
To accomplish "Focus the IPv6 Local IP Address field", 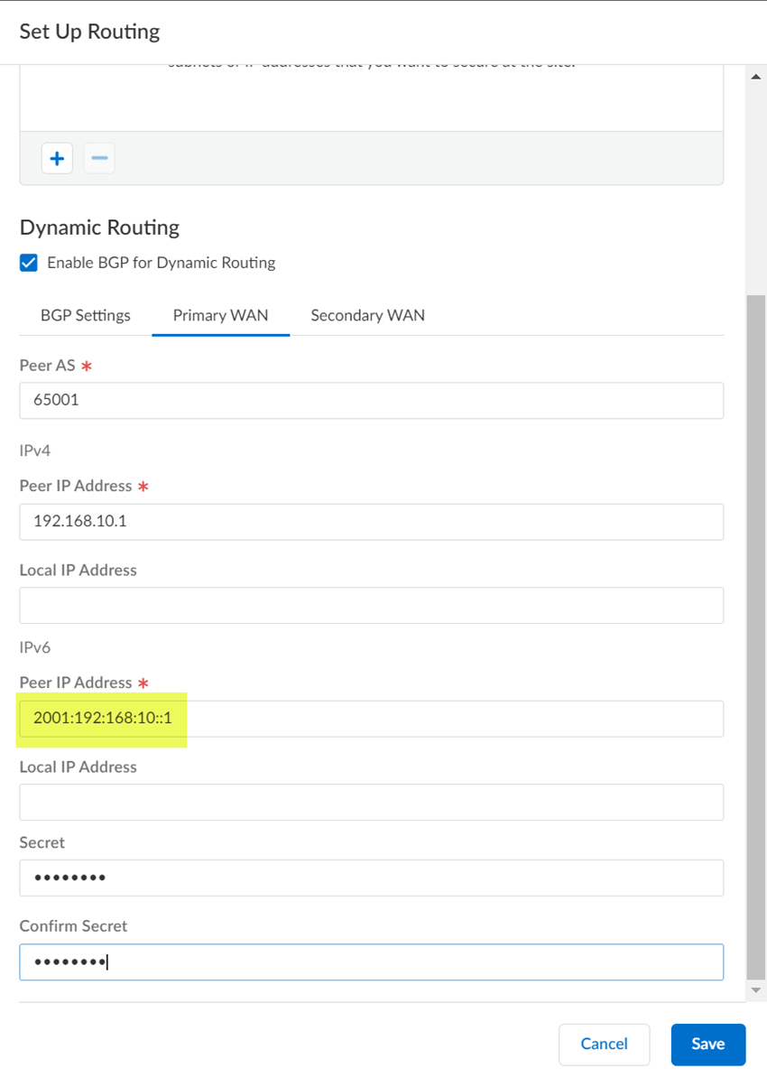I will (371, 802).
